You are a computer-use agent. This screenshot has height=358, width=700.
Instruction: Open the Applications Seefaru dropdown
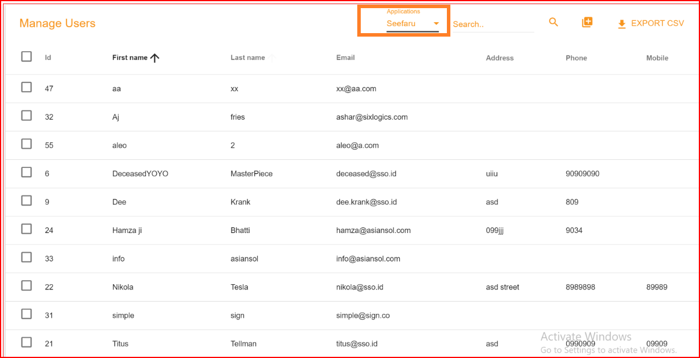413,24
